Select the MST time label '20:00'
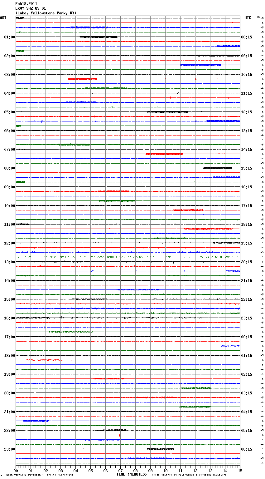The width and height of the screenshot is (265, 479). click(x=10, y=393)
